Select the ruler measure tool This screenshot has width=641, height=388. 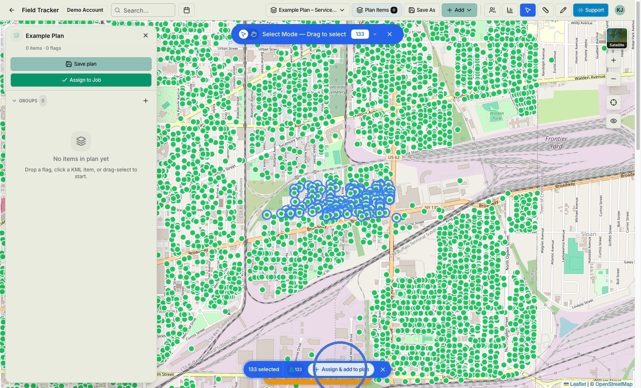[x=546, y=10]
